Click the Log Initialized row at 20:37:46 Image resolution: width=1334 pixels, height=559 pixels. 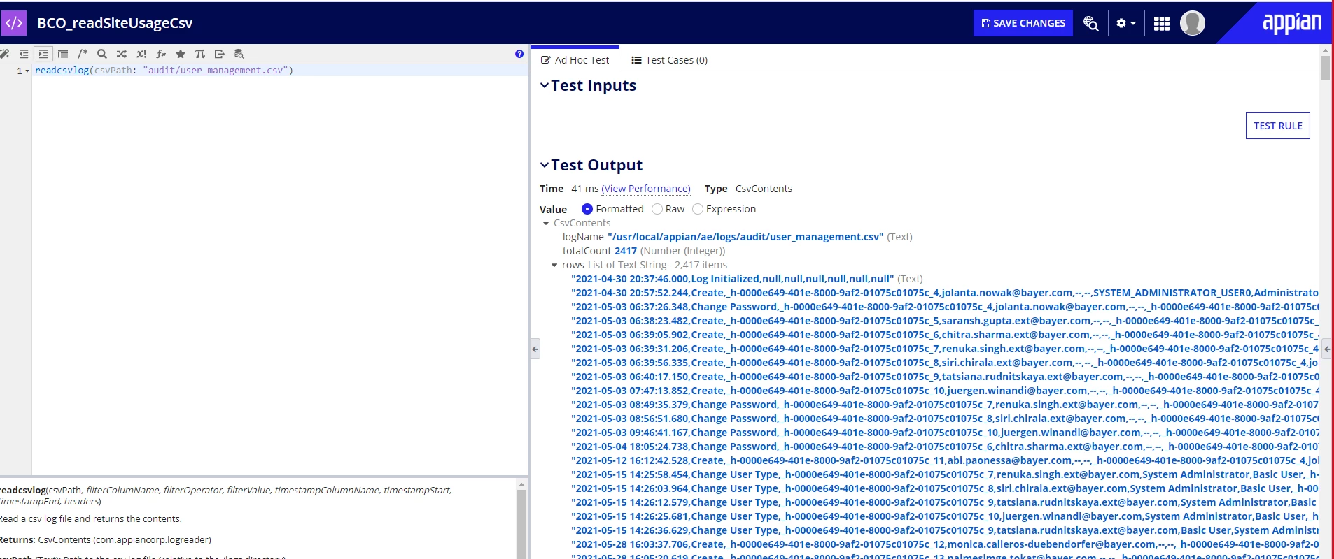click(733, 279)
